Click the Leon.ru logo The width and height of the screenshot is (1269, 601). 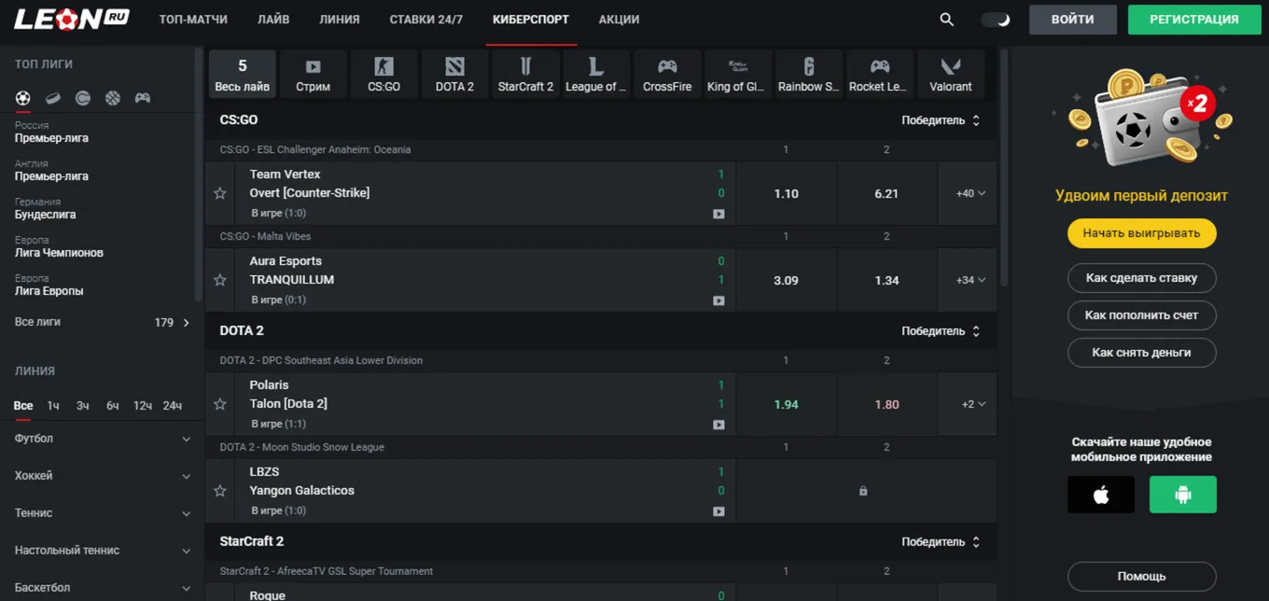tap(71, 20)
